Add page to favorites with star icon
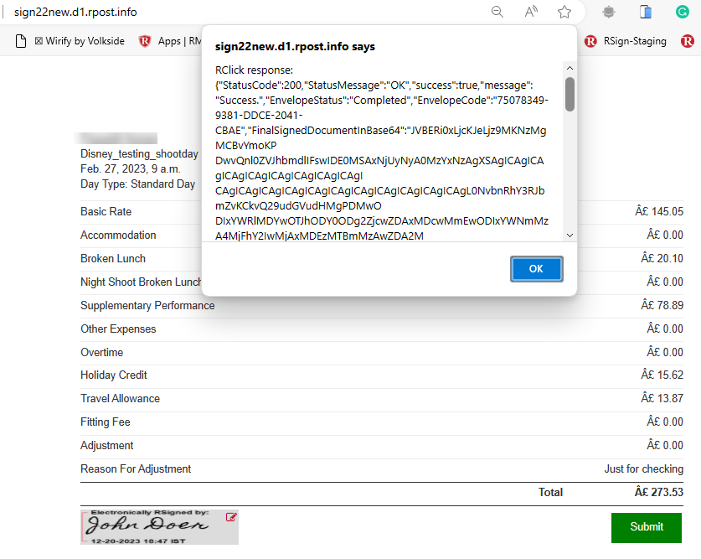The height and width of the screenshot is (559, 701). (x=564, y=12)
